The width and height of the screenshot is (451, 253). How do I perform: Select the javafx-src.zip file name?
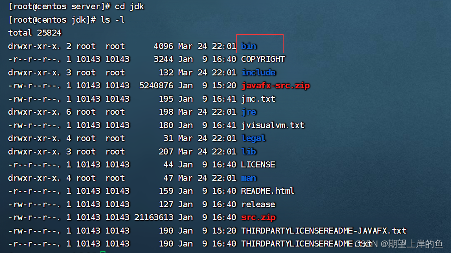(276, 86)
